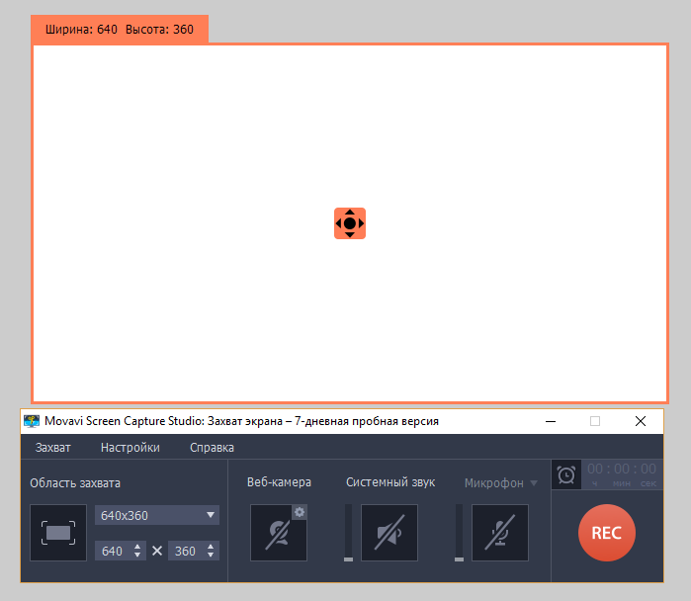Click the Movavi app icon in title bar
The height and width of the screenshot is (601, 691).
pyautogui.click(x=32, y=421)
